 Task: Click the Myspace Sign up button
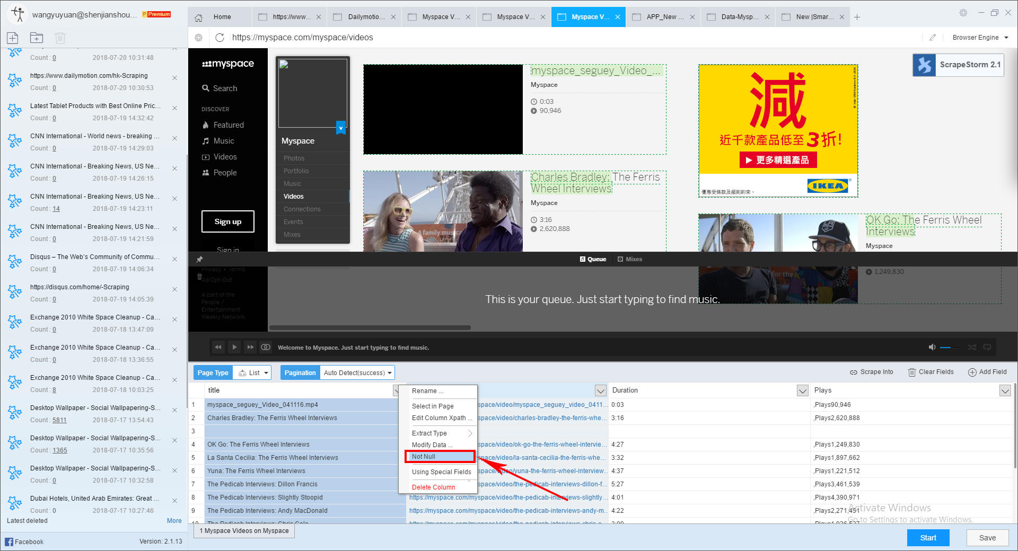point(228,221)
